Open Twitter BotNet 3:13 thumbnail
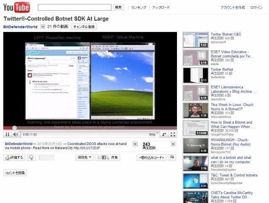This screenshot has height=203, width=269. coord(196,75)
